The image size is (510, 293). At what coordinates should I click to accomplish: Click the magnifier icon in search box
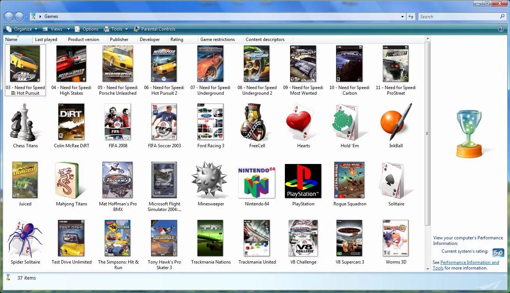point(502,16)
